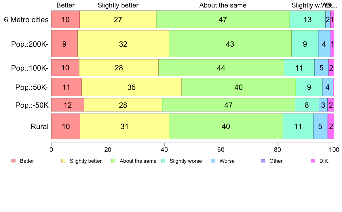Viewport: 342px width, 212px height.
Task: Click the 44 segment in Pop.:100K- bar
Action: click(x=221, y=68)
